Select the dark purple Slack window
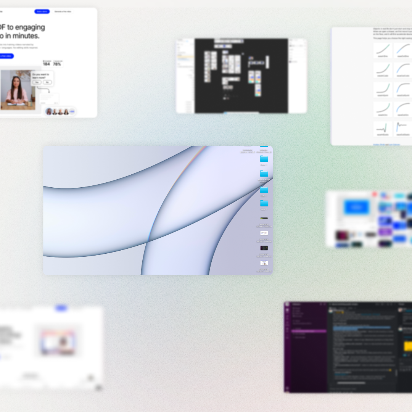Image resolution: width=412 pixels, height=412 pixels. coord(348,347)
